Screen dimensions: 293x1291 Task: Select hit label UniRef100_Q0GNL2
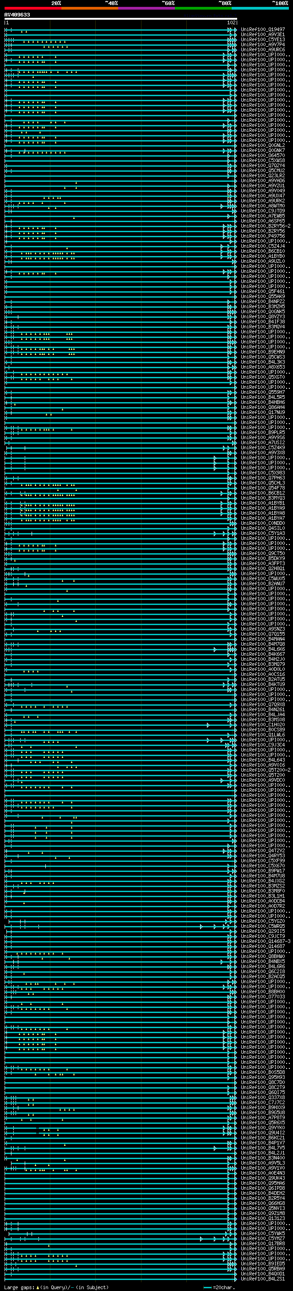coord(263,145)
